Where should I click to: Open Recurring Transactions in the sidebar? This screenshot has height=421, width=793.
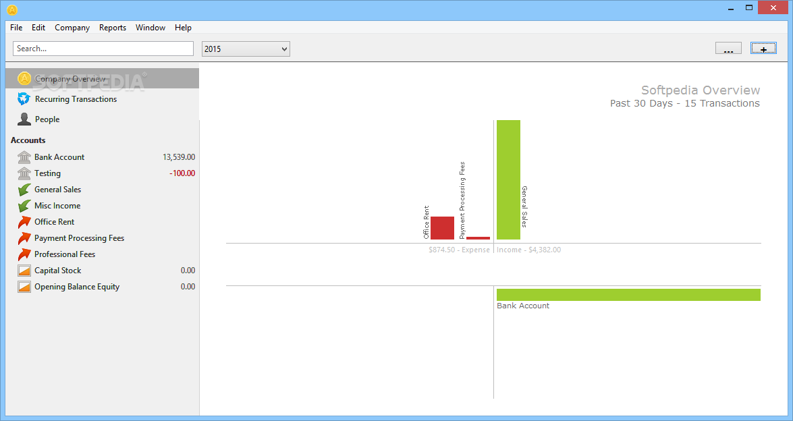click(102, 99)
